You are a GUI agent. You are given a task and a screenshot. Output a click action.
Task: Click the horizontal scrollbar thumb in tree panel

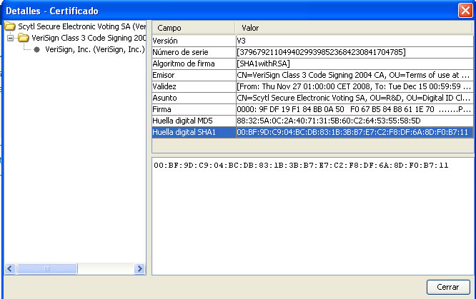(x=47, y=269)
